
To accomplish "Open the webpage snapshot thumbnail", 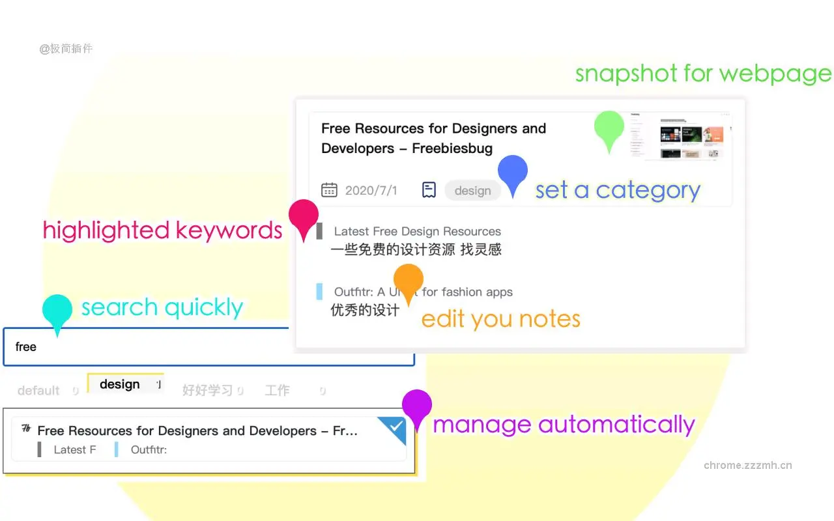I will click(678, 136).
